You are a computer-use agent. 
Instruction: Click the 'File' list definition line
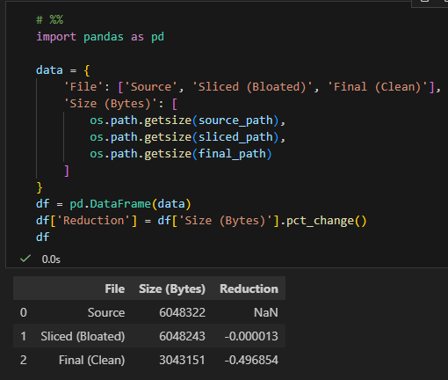coord(252,87)
